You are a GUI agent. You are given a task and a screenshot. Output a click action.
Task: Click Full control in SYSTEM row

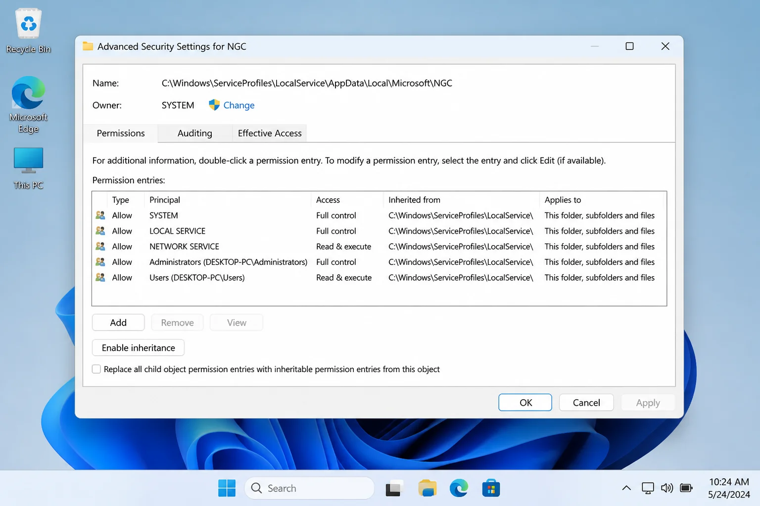336,215
